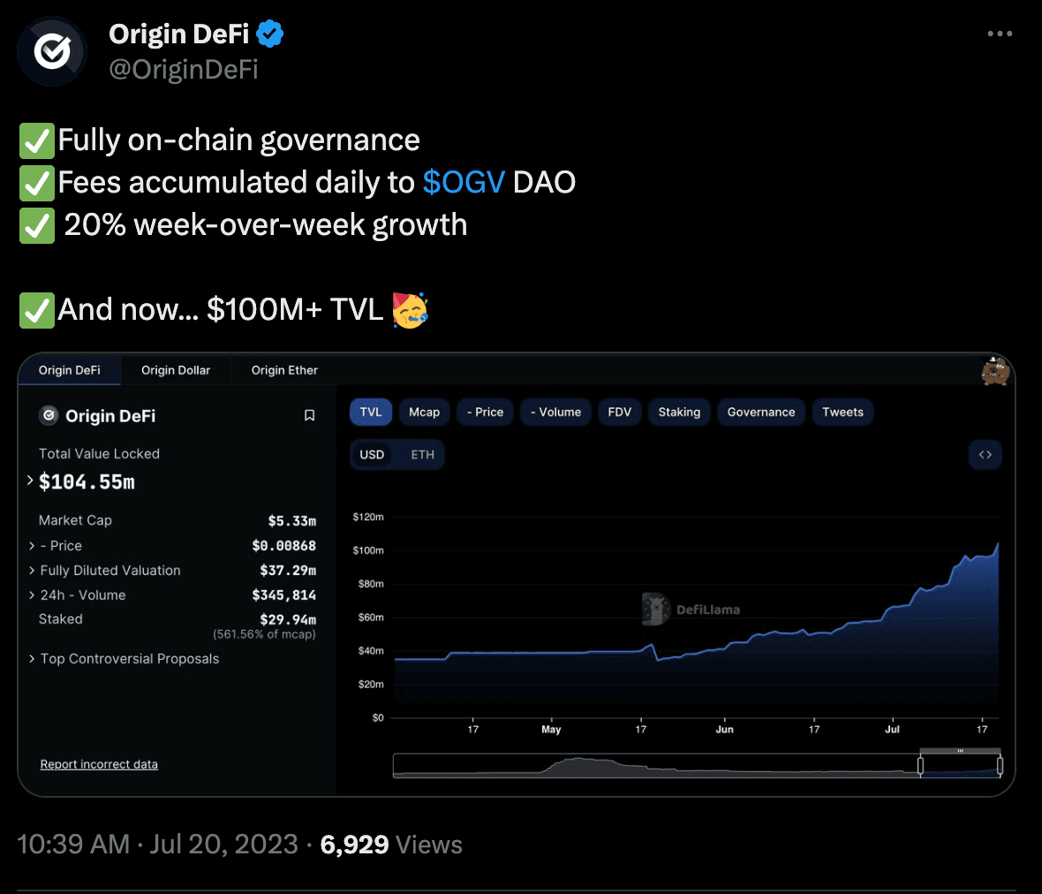This screenshot has height=894, width=1042.
Task: Open the Origin Ether tab
Action: click(284, 370)
